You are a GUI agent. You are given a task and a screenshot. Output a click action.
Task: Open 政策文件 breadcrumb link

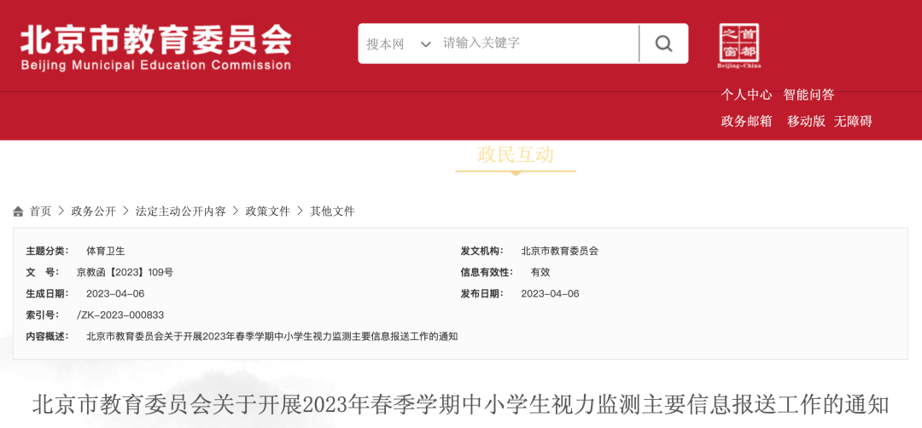(267, 212)
